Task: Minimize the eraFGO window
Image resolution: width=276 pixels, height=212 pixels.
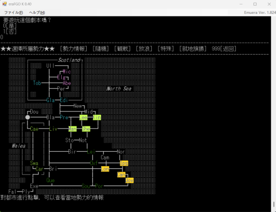Action: 241,4
